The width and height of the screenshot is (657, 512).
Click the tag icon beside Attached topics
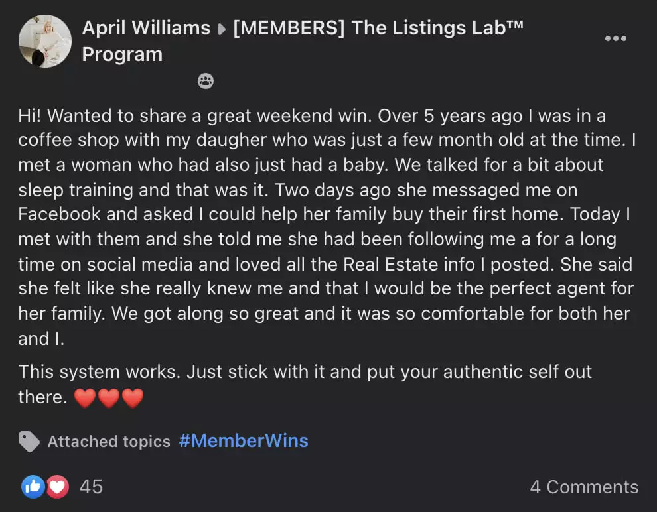[x=29, y=441]
